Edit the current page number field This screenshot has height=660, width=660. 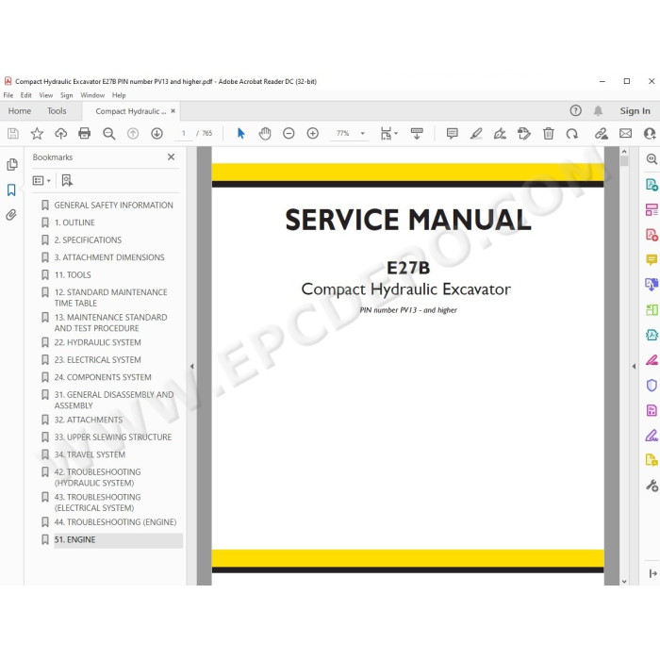tap(184, 134)
